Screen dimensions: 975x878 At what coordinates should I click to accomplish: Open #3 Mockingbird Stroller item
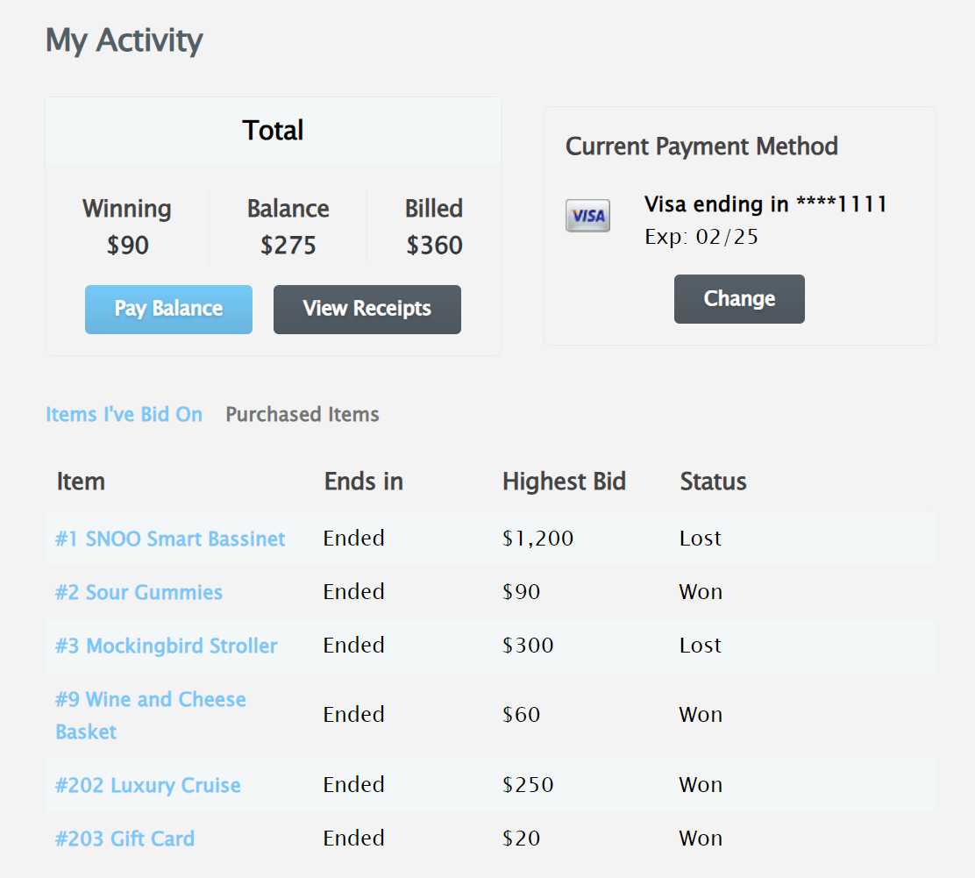[x=166, y=646]
